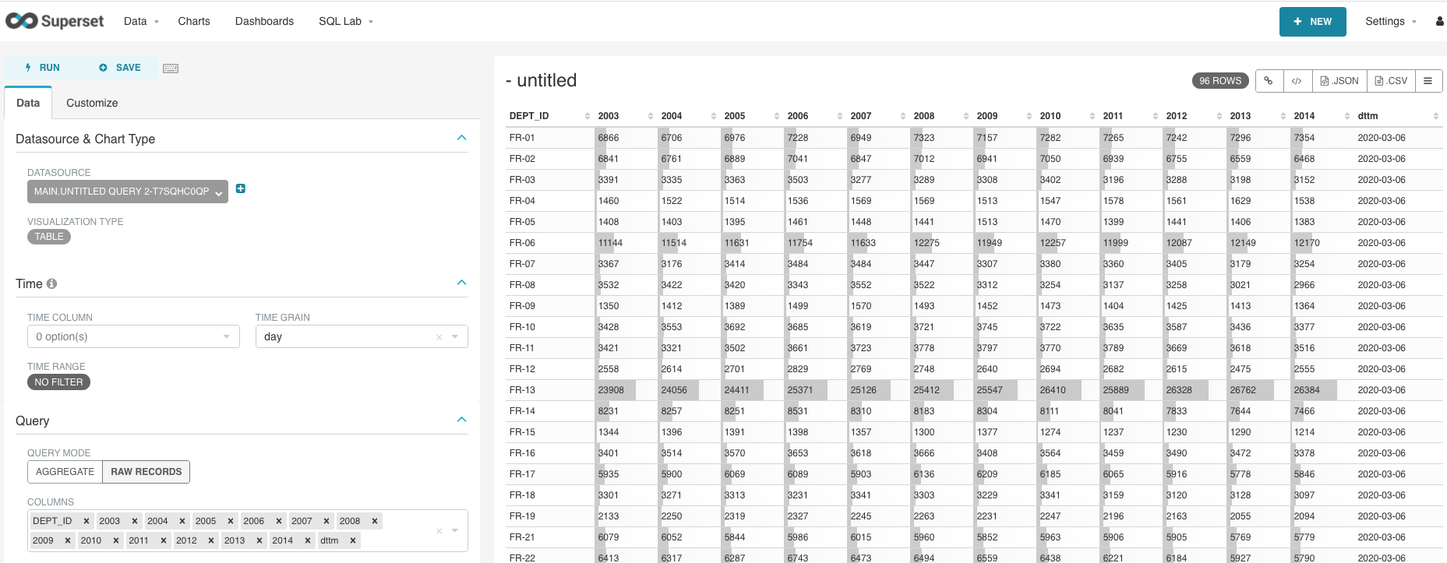Screen dimensions: 1447x563
Task: Switch query mode to Aggregate
Action: click(65, 472)
